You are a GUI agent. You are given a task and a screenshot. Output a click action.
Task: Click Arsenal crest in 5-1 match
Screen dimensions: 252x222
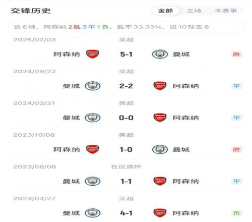[x=93, y=54]
